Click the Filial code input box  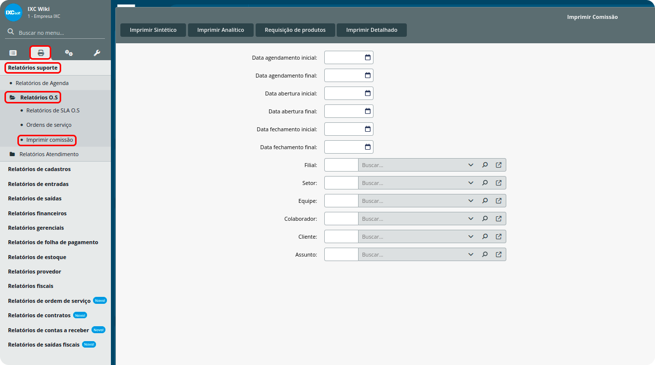[x=341, y=165]
